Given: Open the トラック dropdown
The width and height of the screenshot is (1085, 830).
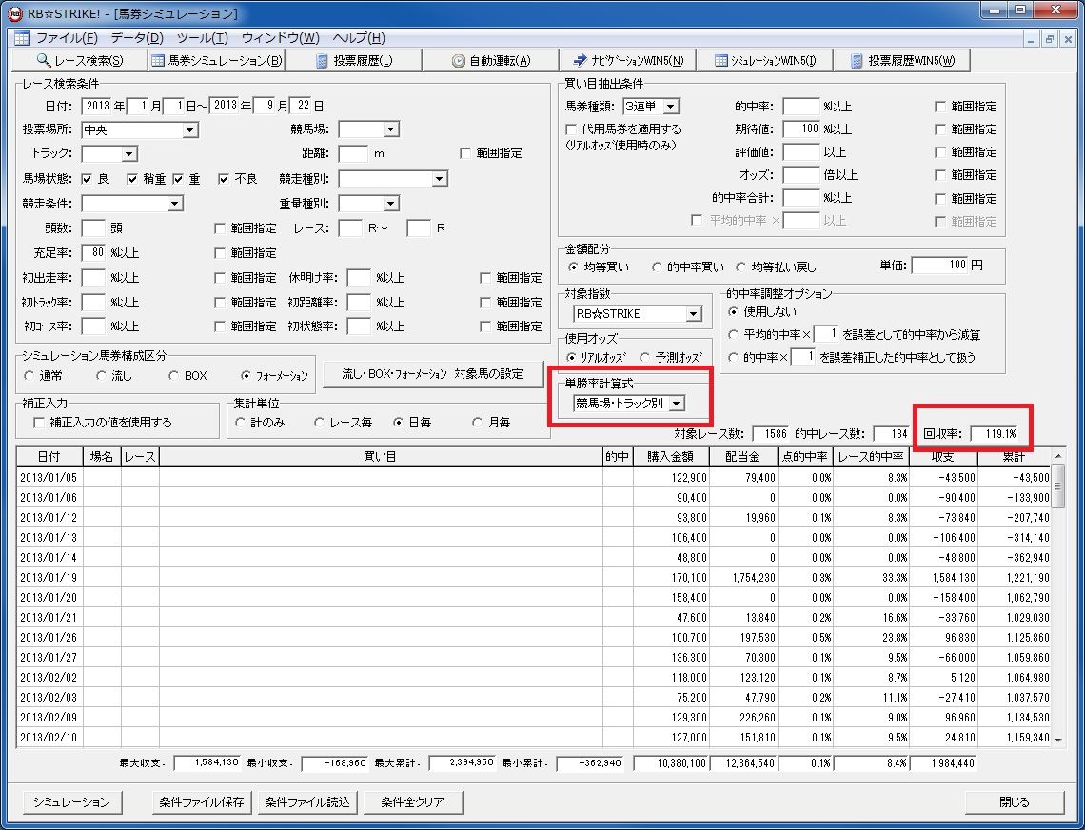Looking at the screenshot, I should 109,153.
